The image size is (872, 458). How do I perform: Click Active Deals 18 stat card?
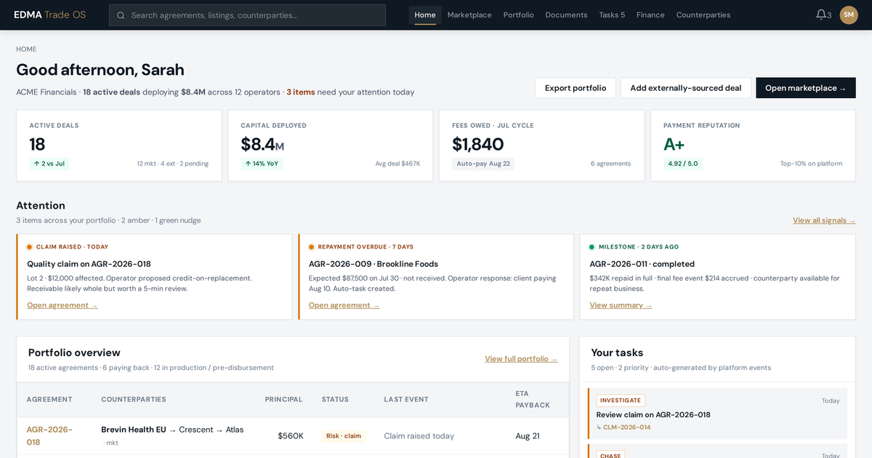click(119, 145)
